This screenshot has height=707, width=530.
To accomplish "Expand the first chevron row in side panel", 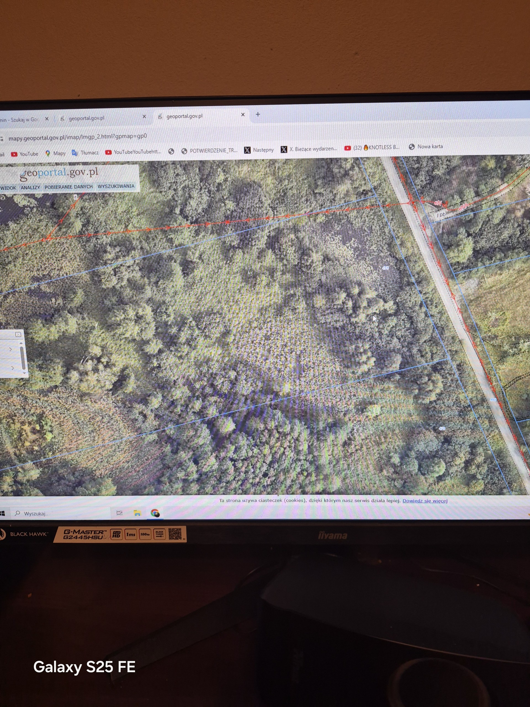I will [x=10, y=349].
